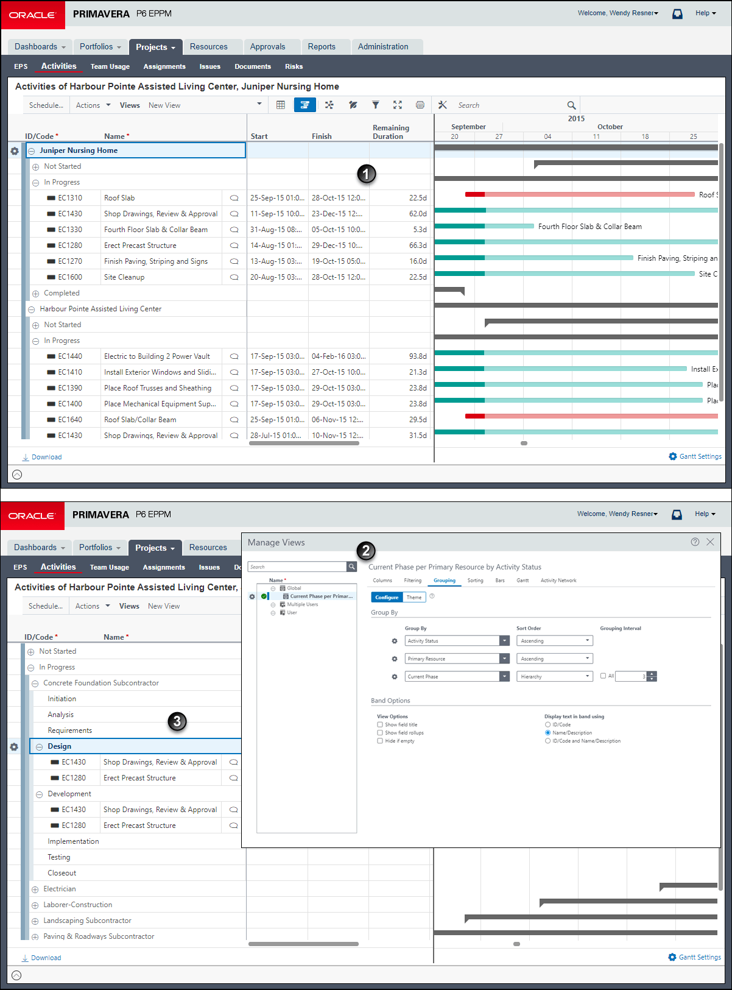Image resolution: width=732 pixels, height=990 pixels.
Task: Click Configure button in Manage Views
Action: [x=387, y=597]
